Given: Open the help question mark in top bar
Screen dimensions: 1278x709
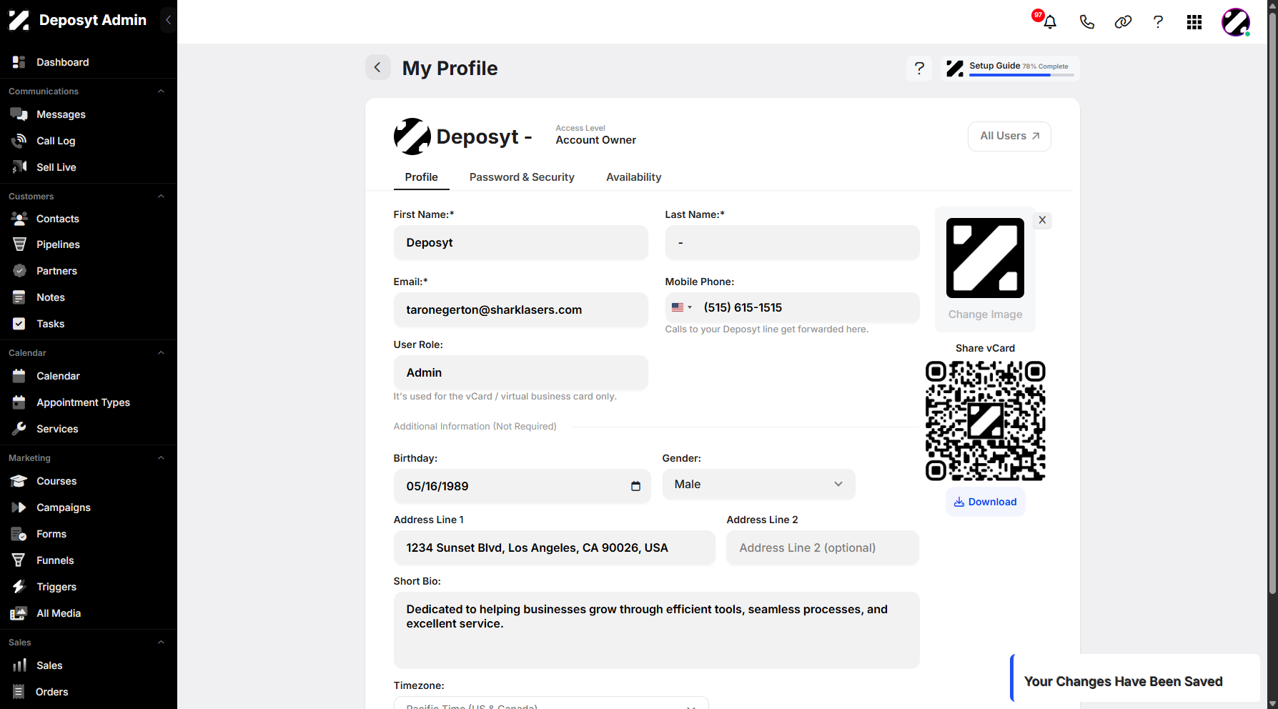Looking at the screenshot, I should (1158, 21).
